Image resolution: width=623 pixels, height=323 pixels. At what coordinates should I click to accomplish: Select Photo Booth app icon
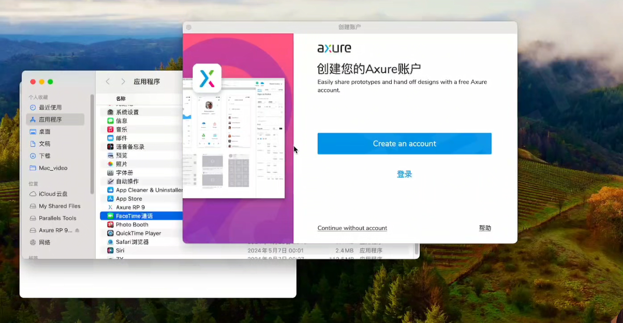tap(110, 224)
